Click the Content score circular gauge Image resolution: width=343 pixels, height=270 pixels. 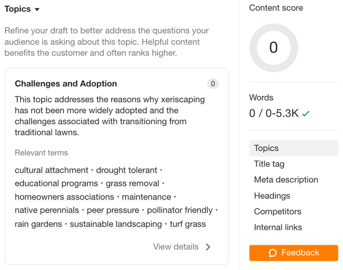pos(273,48)
